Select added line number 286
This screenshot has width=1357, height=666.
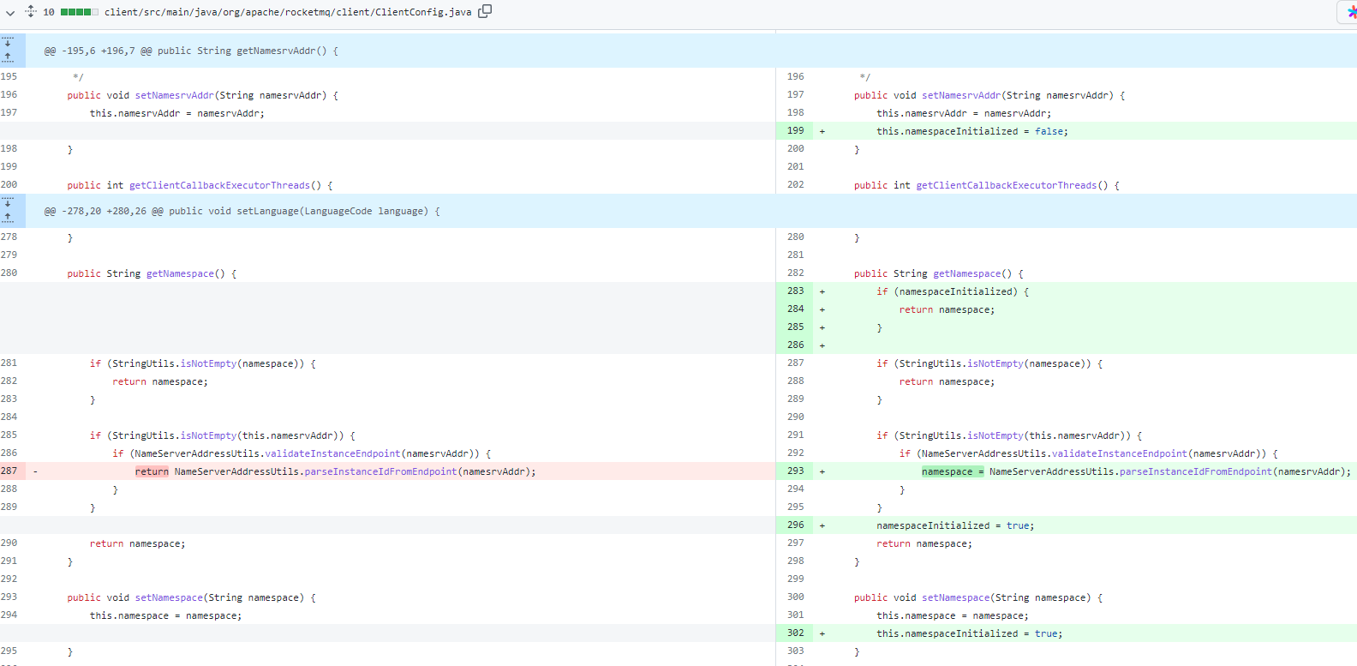(x=796, y=345)
